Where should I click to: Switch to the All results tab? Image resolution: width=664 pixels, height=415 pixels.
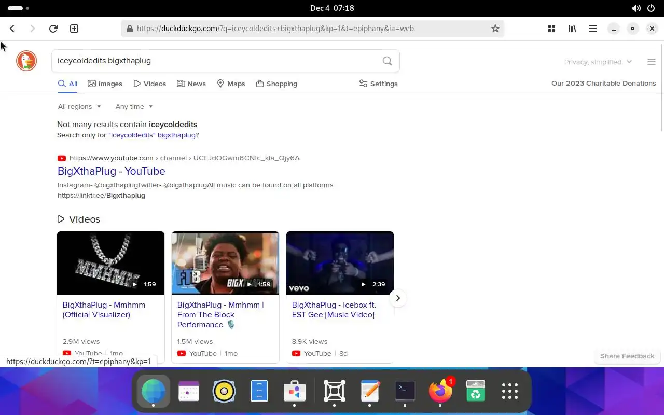click(x=68, y=84)
